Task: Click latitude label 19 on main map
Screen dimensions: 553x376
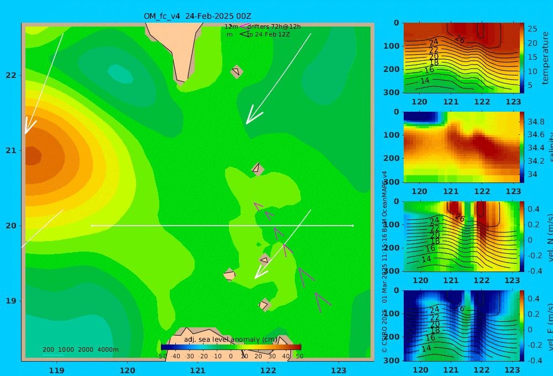Action: click(x=11, y=301)
